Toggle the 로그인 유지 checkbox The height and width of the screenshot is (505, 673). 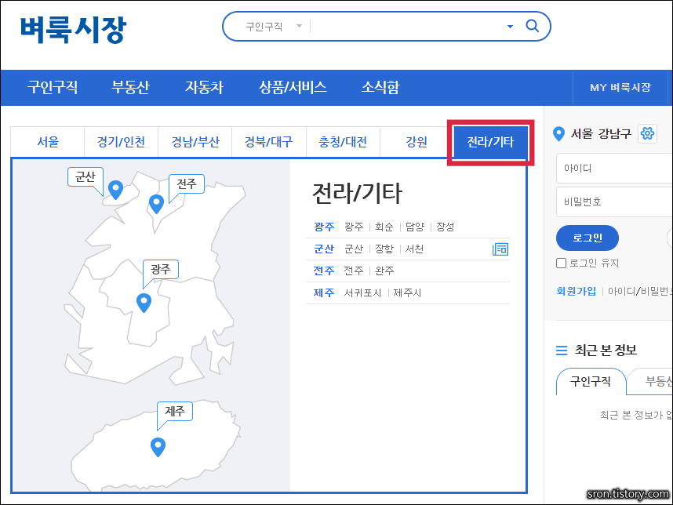[561, 263]
